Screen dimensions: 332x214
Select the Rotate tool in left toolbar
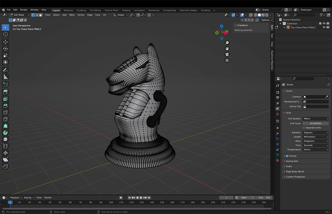5,49
